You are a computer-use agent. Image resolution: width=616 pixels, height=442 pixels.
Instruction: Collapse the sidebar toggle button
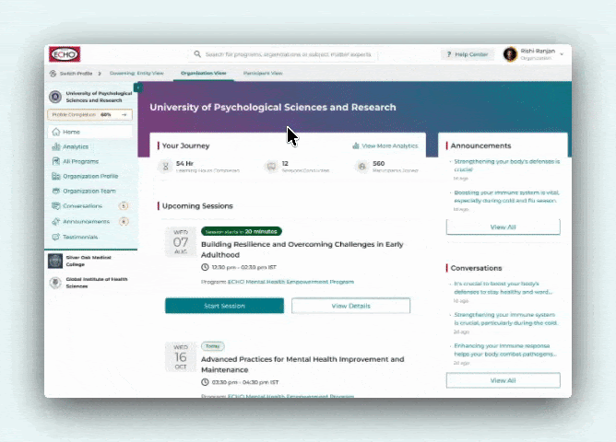click(x=138, y=87)
